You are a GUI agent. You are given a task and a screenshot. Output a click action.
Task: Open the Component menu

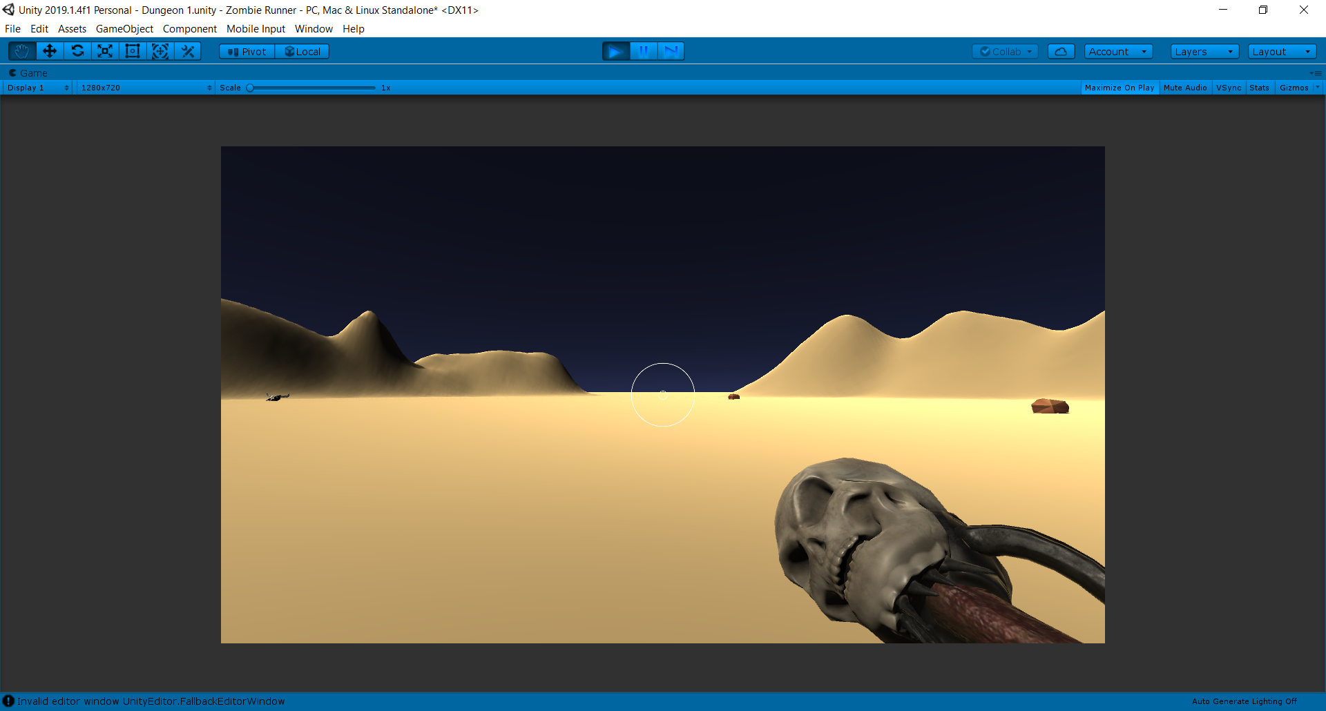point(190,29)
